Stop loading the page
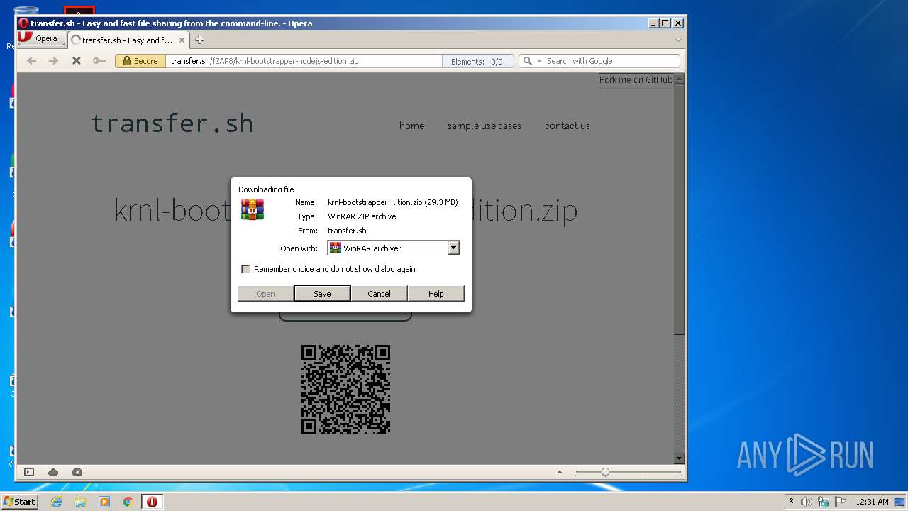Screen dimensions: 908x511 (76, 61)
